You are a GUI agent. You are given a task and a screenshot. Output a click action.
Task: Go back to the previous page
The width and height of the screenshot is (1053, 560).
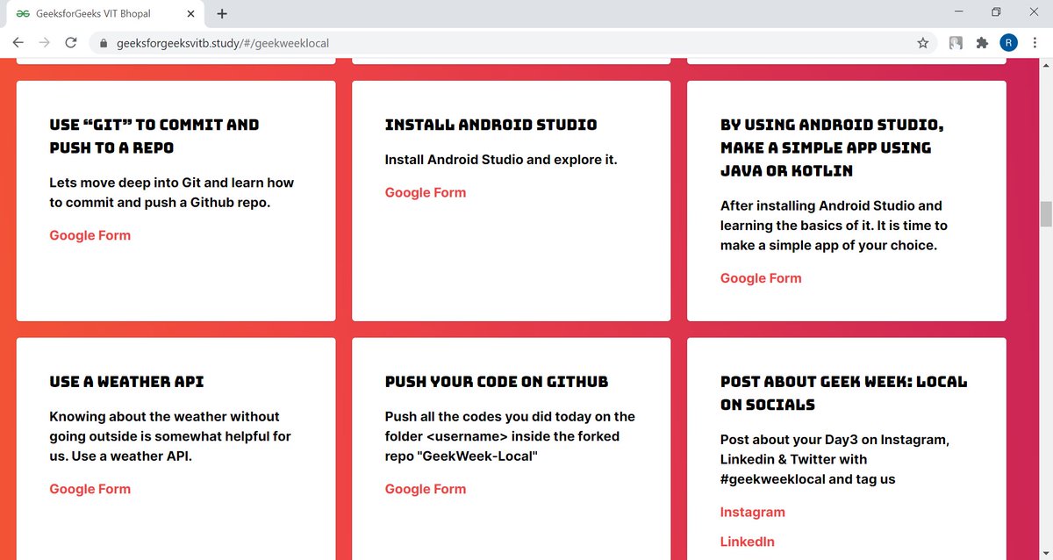(x=18, y=42)
